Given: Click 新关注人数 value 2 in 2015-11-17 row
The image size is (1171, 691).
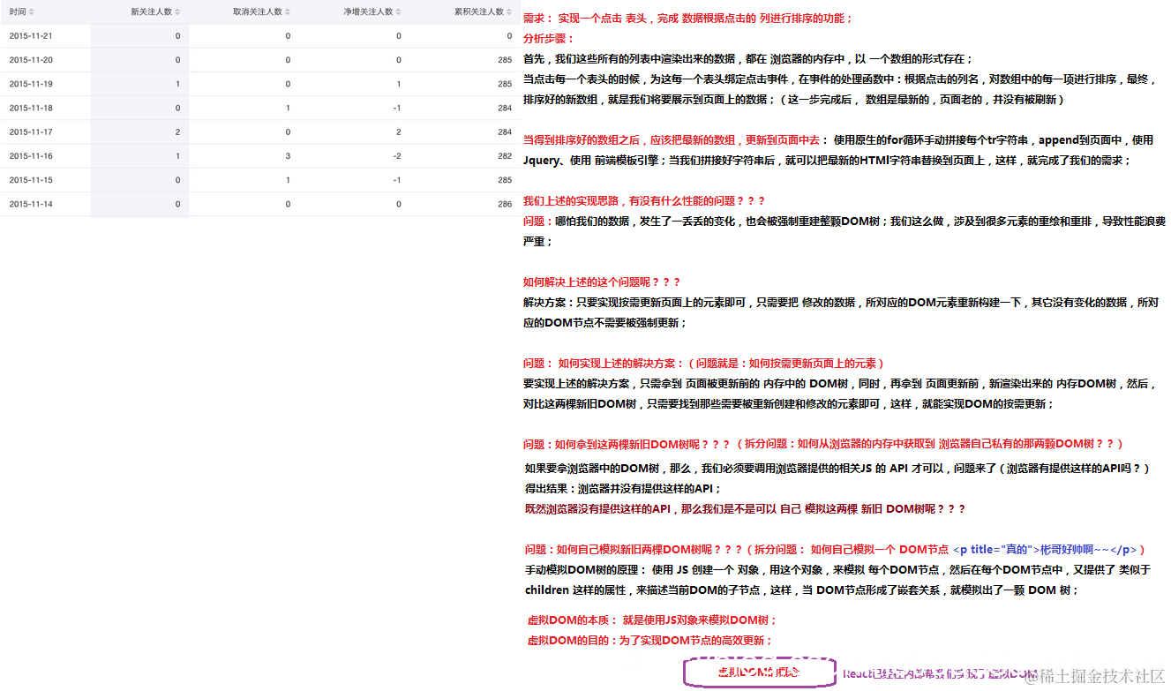Looking at the screenshot, I should pyautogui.click(x=177, y=131).
